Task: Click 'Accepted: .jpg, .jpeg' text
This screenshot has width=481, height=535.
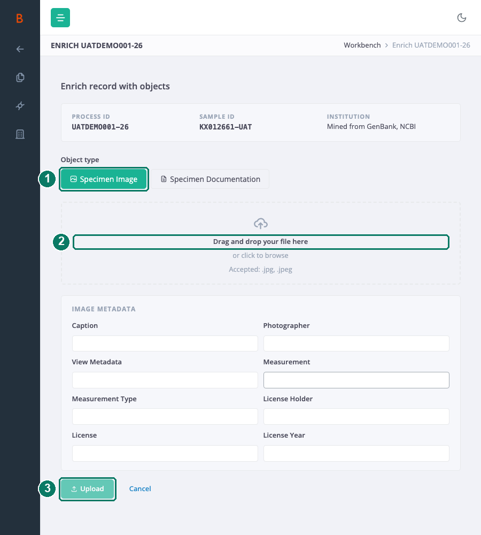Action: pyautogui.click(x=260, y=270)
